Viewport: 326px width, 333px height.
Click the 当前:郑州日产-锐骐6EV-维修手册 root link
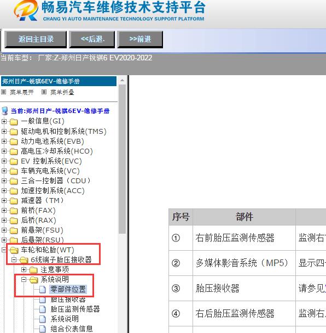60,111
